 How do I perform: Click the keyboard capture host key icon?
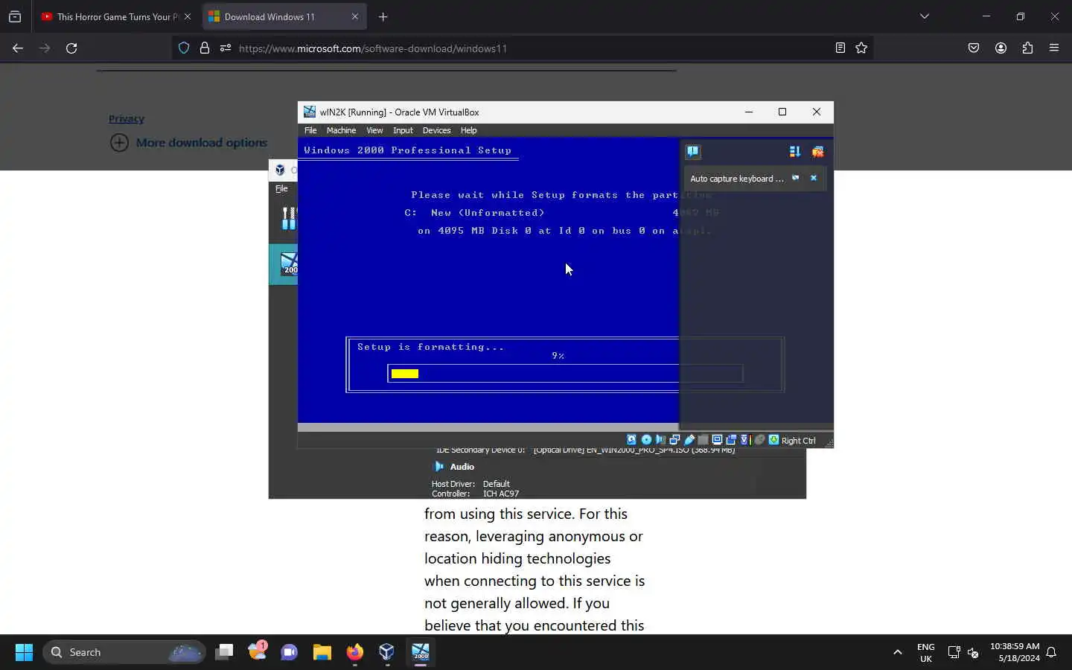click(773, 440)
